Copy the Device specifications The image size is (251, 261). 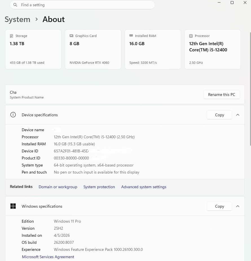[x=219, y=115]
